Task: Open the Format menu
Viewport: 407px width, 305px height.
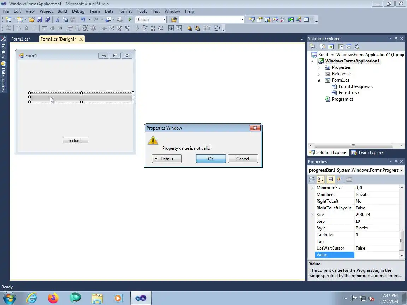Action: [x=125, y=11]
